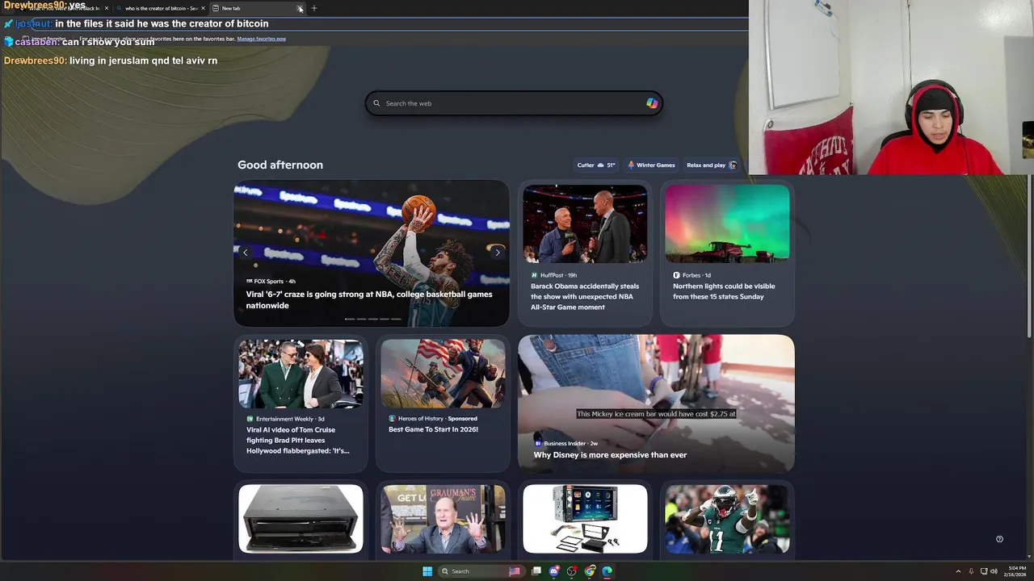Open Task View from the taskbar
Screen dimensions: 1034x581
coord(536,571)
